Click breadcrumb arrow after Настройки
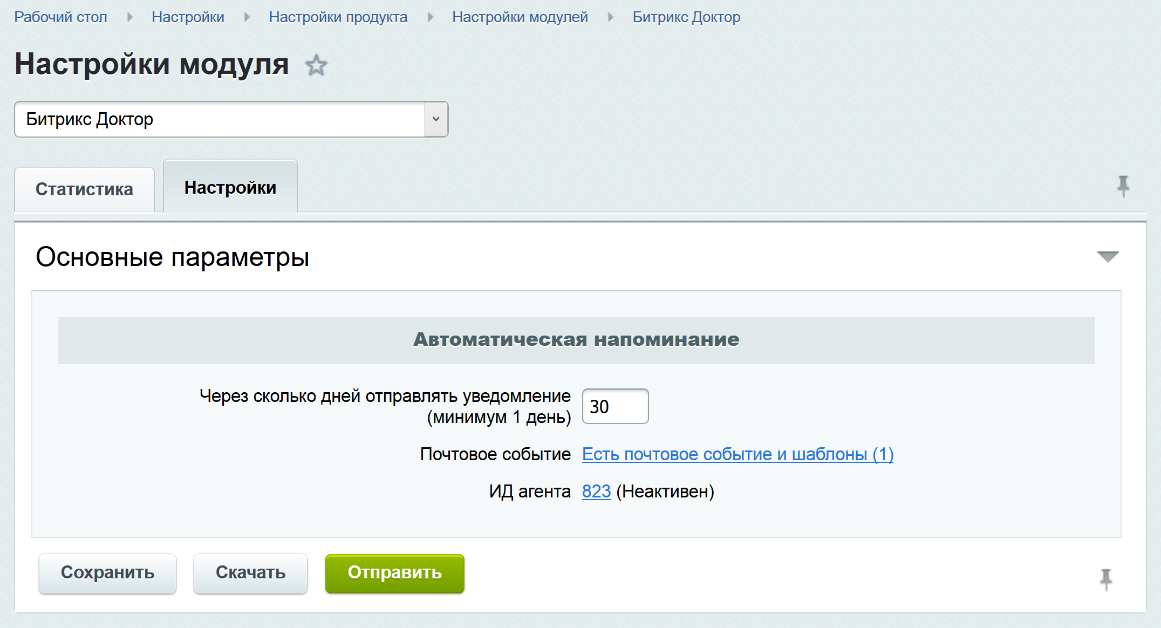Viewport: 1161px width, 628px height. 247,17
